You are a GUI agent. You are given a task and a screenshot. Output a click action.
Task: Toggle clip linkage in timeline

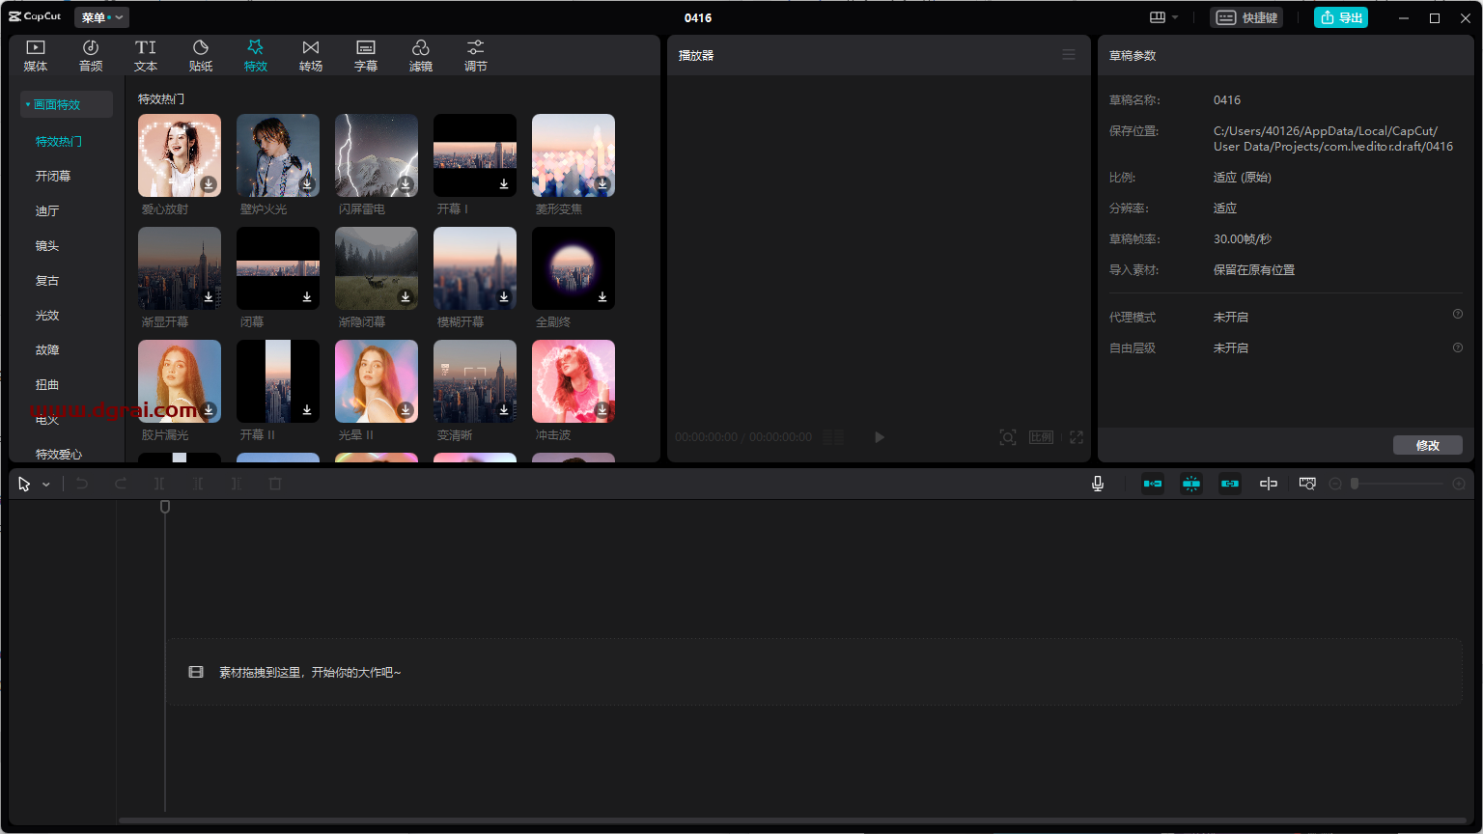click(x=1230, y=484)
